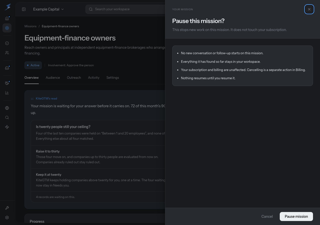Click the Progress section heading

[37, 221]
